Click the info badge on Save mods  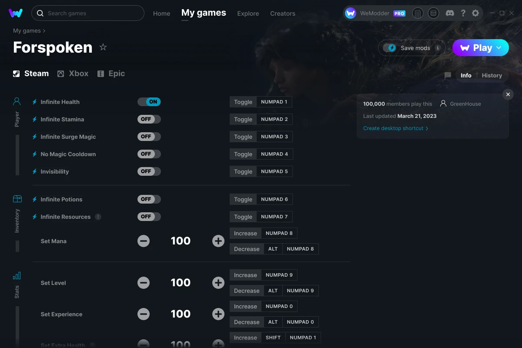438,48
